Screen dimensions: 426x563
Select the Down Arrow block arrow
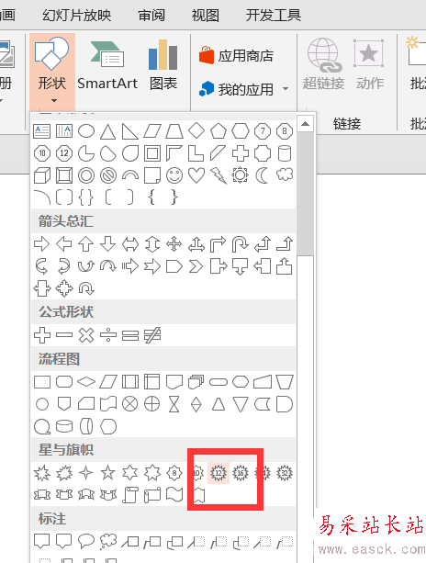coord(108,244)
